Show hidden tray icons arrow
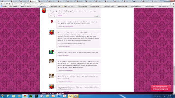 click(x=158, y=96)
